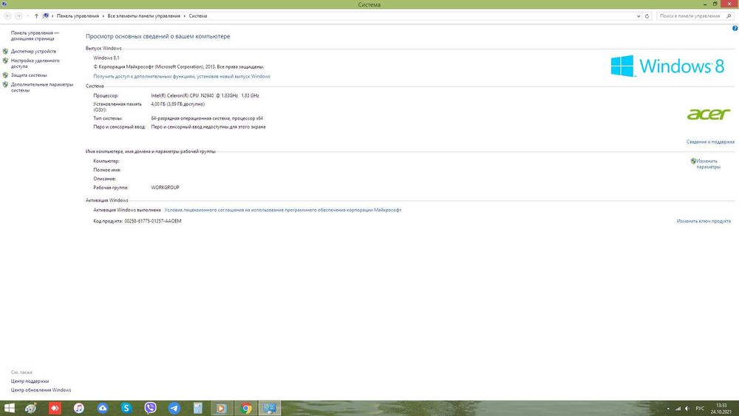This screenshot has height=416, width=739.
Task: Open 'Настройка удаленного доступа' link
Action: pos(35,64)
